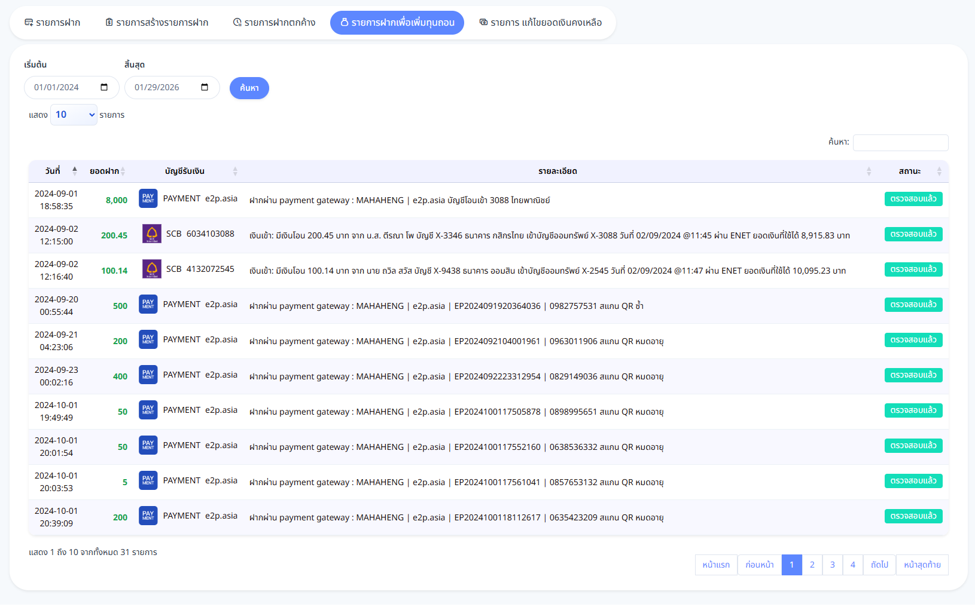The width and height of the screenshot is (975, 610).
Task: Sort by receiving account column arrows
Action: (235, 171)
